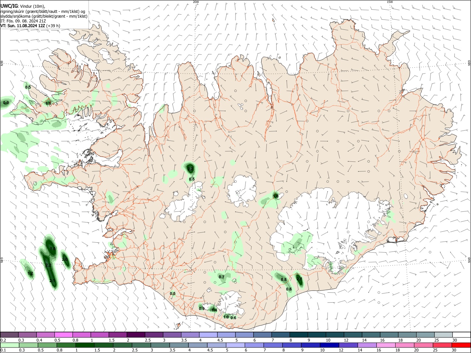Click the 'IT: Fös. 09. 08. 2024 21Z' line
This screenshot has height=353, width=471.
point(23,21)
